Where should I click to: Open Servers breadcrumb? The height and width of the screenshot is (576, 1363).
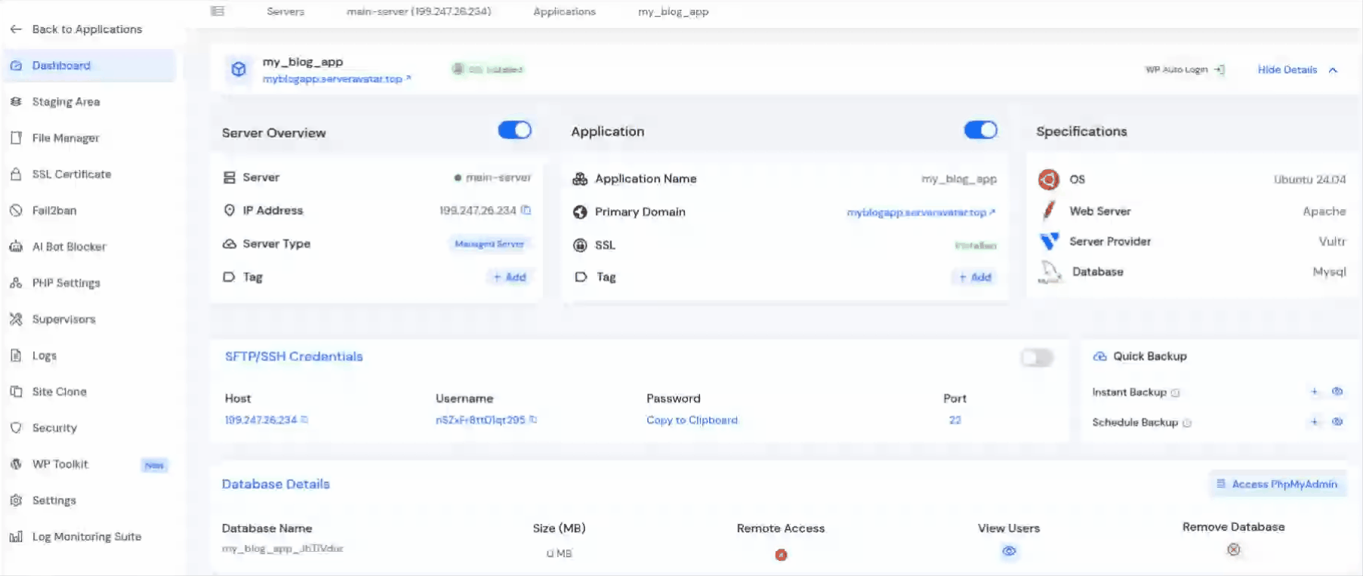[285, 11]
